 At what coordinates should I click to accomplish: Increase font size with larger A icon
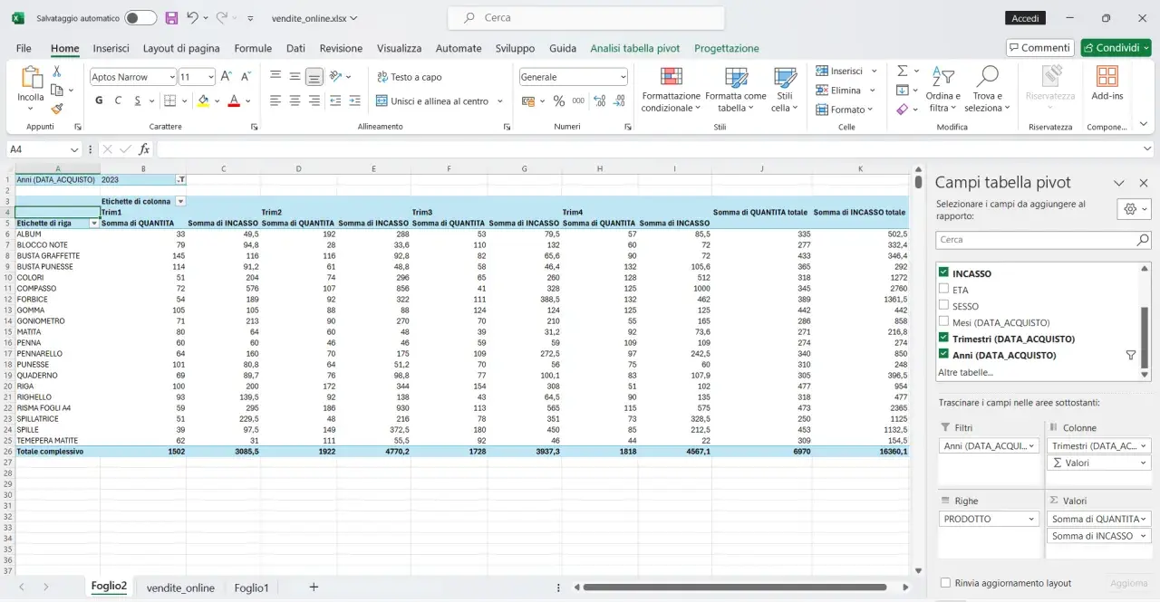pyautogui.click(x=227, y=77)
